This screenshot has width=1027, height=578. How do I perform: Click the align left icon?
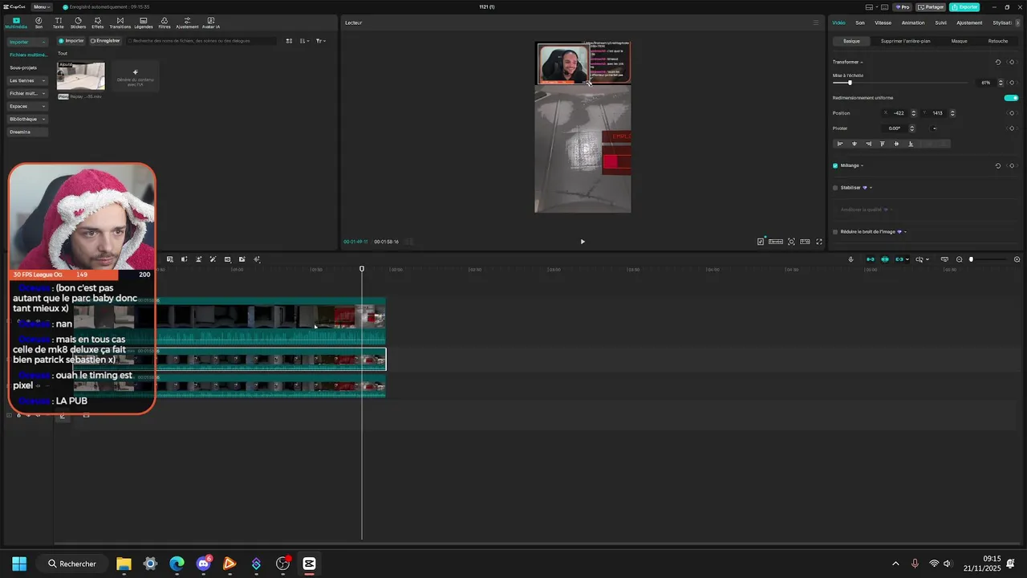[840, 144]
